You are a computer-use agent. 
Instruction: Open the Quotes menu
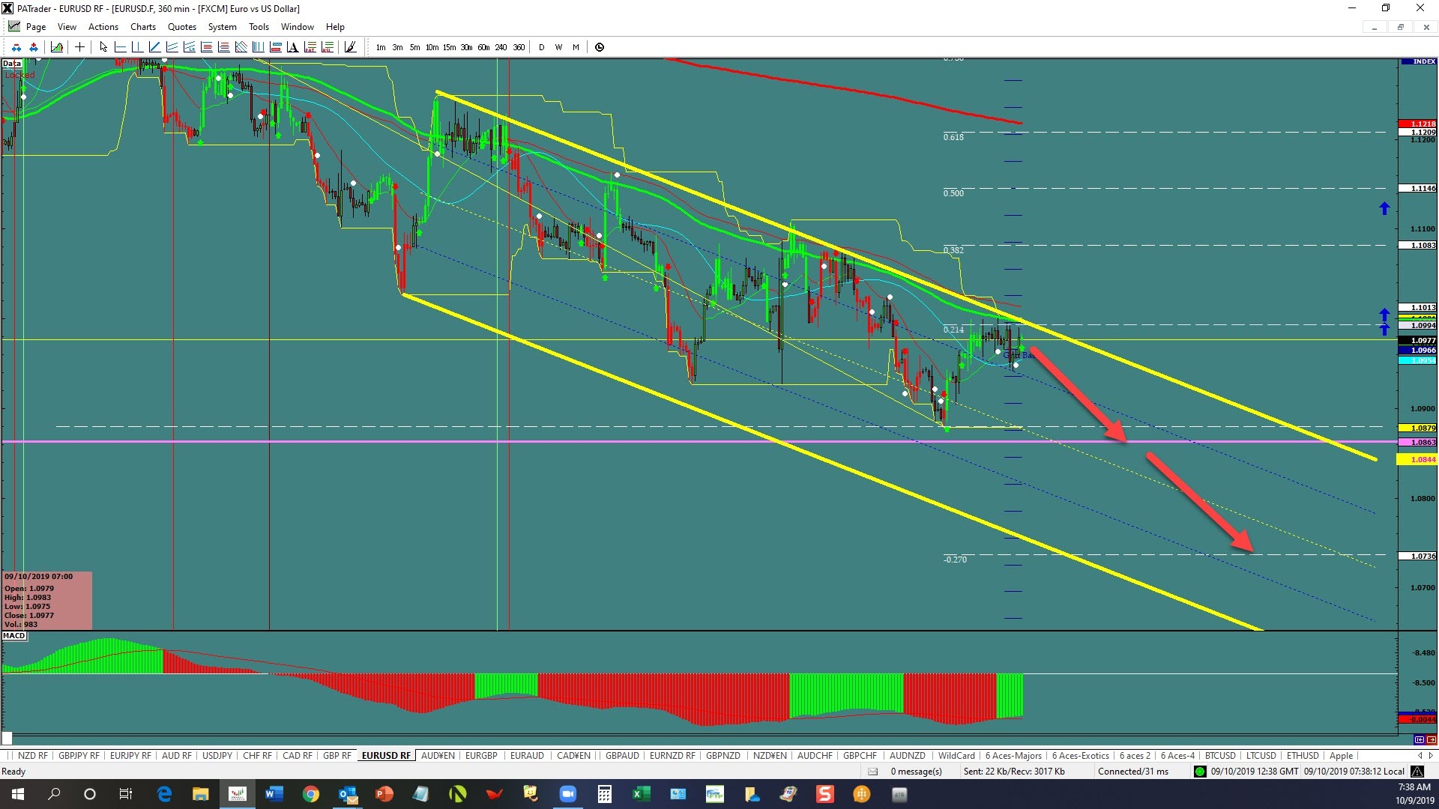(x=181, y=27)
